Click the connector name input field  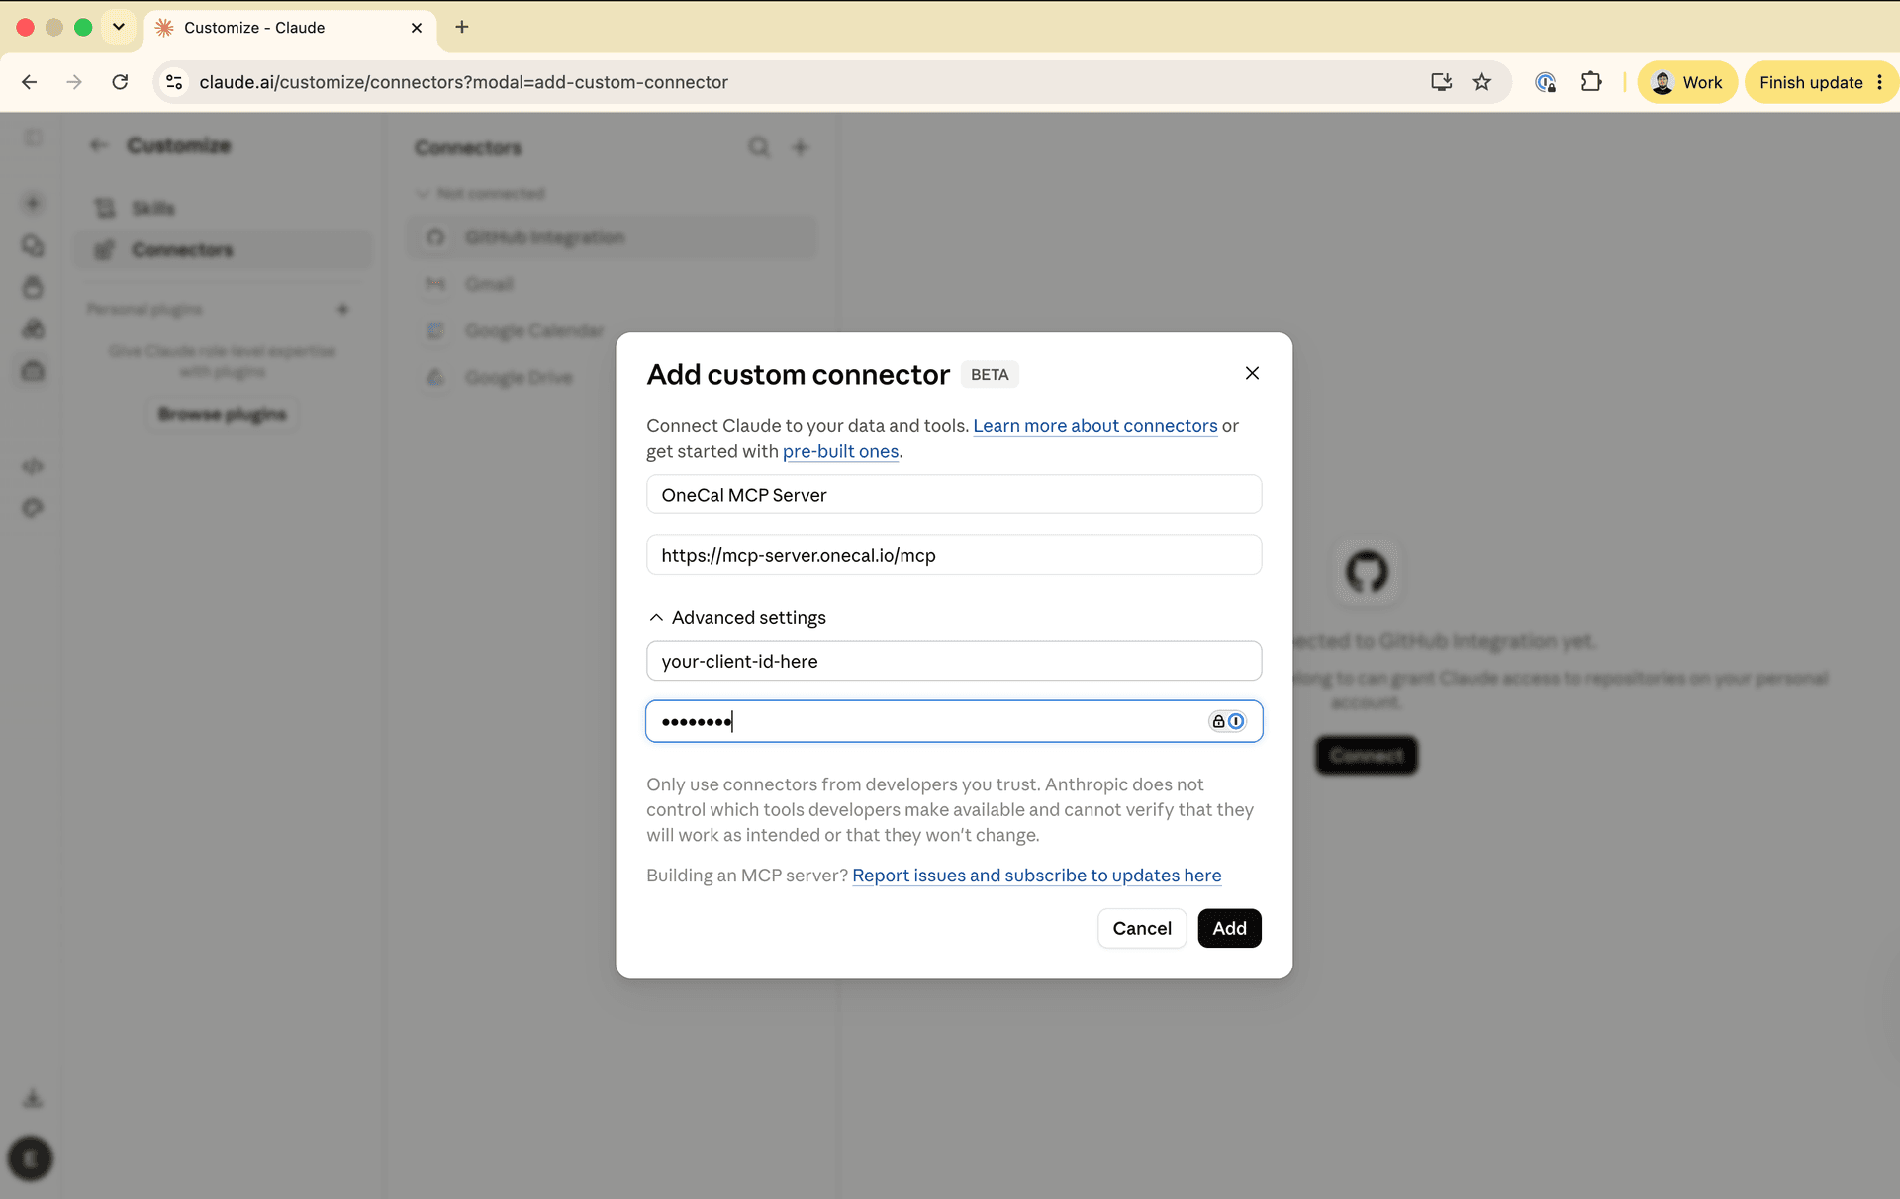(x=954, y=495)
